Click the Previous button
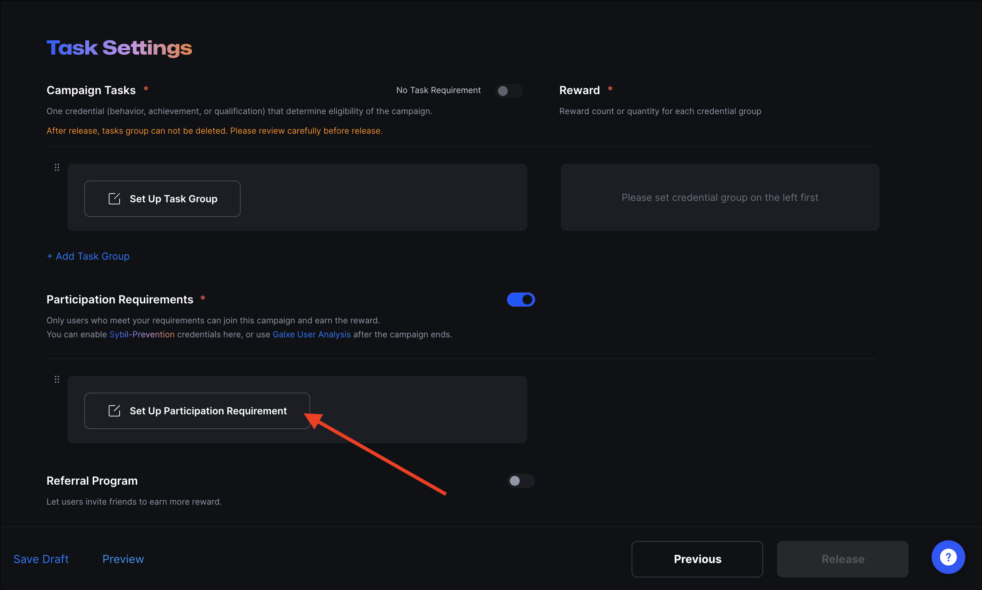Viewport: 982px width, 590px height. pyautogui.click(x=697, y=559)
